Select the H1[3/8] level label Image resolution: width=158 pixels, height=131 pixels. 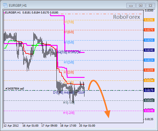(x=69, y=62)
